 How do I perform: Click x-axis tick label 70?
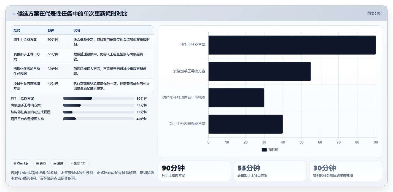[x=338, y=142]
